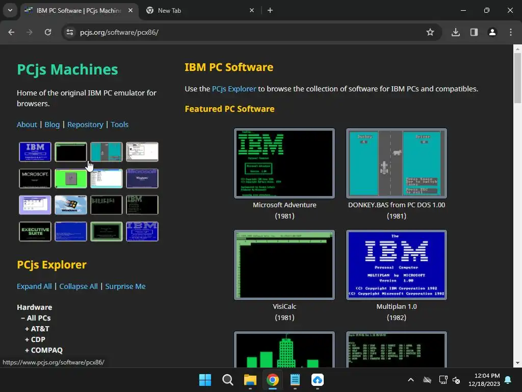This screenshot has width=522, height=392.
Task: Click the Surprise Me link
Action: pos(125,286)
